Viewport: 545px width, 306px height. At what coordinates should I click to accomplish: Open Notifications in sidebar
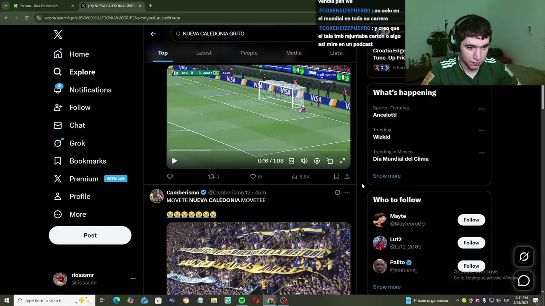click(82, 90)
